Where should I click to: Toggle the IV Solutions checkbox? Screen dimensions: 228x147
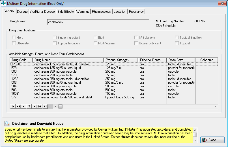[x=136, y=38]
